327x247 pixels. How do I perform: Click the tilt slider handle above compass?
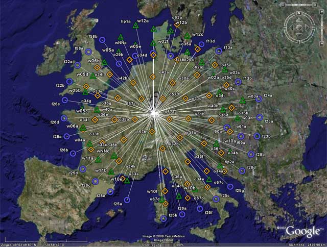[299, 5]
